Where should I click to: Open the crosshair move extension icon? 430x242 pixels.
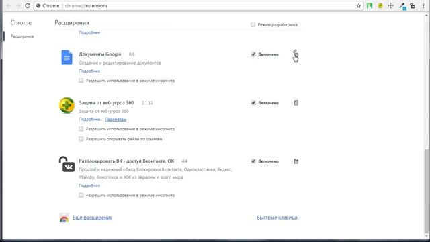coord(391,6)
